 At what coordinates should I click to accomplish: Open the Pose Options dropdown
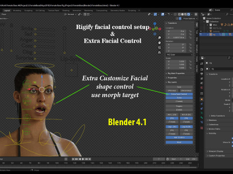pos(190,19)
